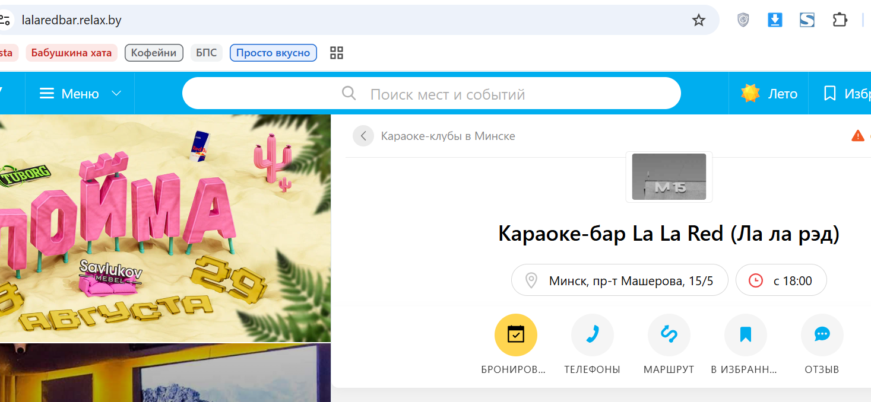Image resolution: width=871 pixels, height=402 pixels.
Task: Open the venue interior photo below banner
Action: click(165, 373)
